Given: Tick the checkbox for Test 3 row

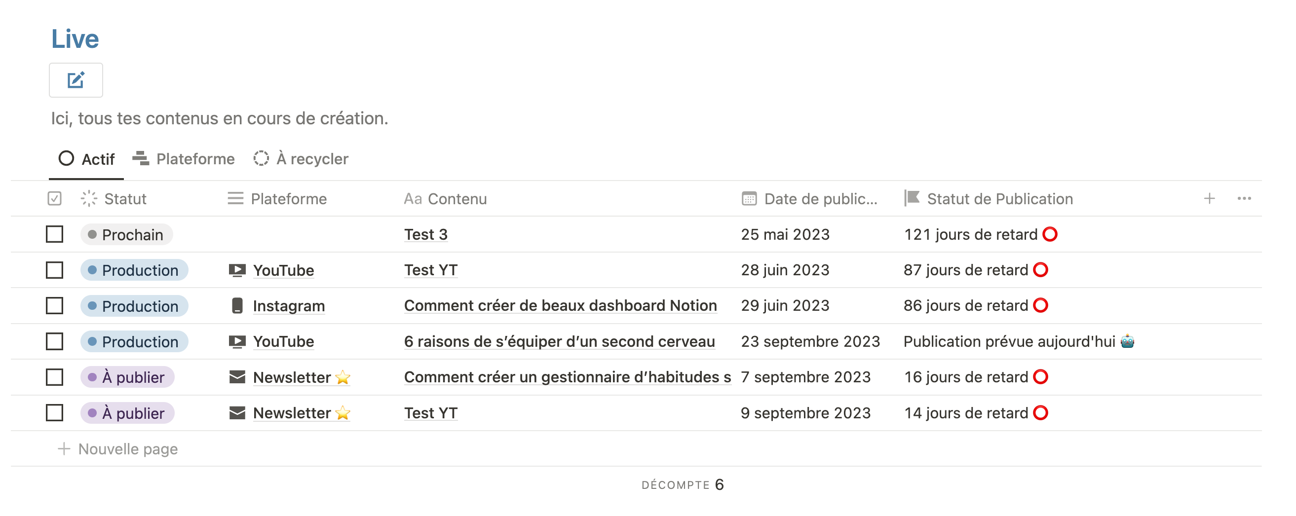Looking at the screenshot, I should [54, 234].
